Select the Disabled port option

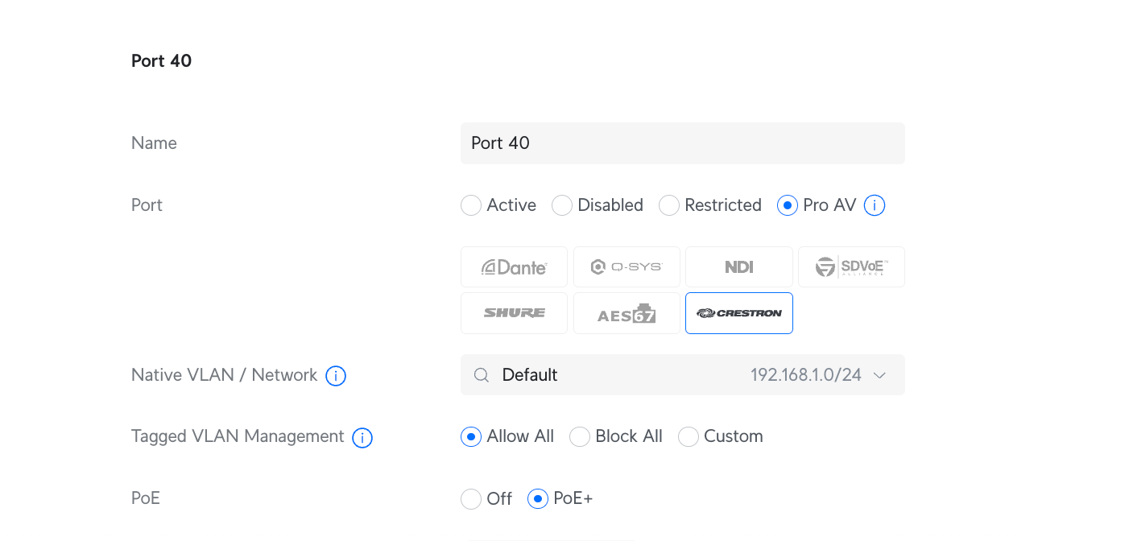[x=562, y=205]
